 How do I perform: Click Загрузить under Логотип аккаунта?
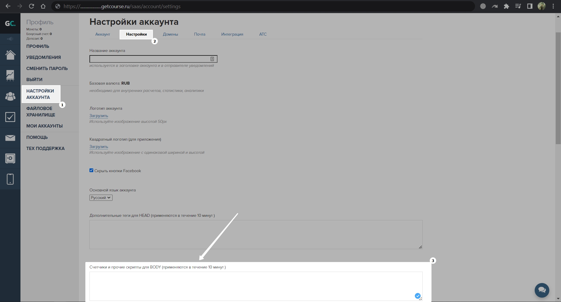[99, 116]
